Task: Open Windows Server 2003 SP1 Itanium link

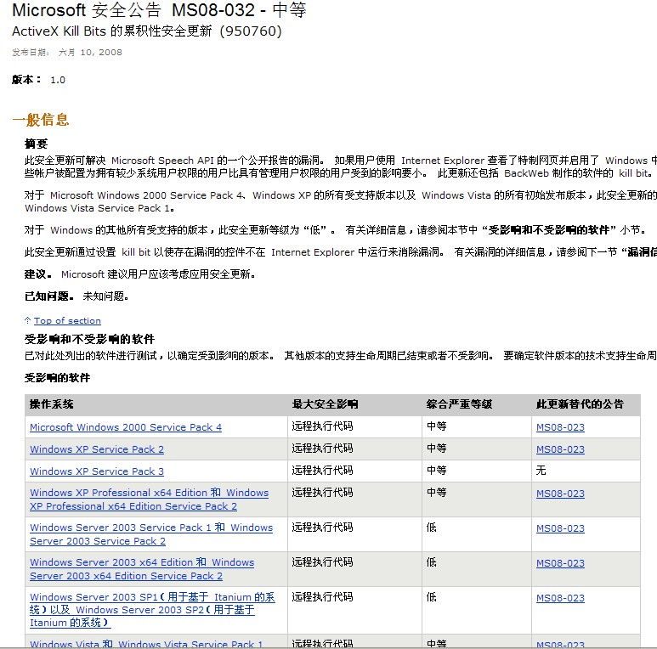Action: coord(152,610)
